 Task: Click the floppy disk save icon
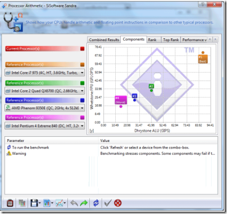click(34, 203)
